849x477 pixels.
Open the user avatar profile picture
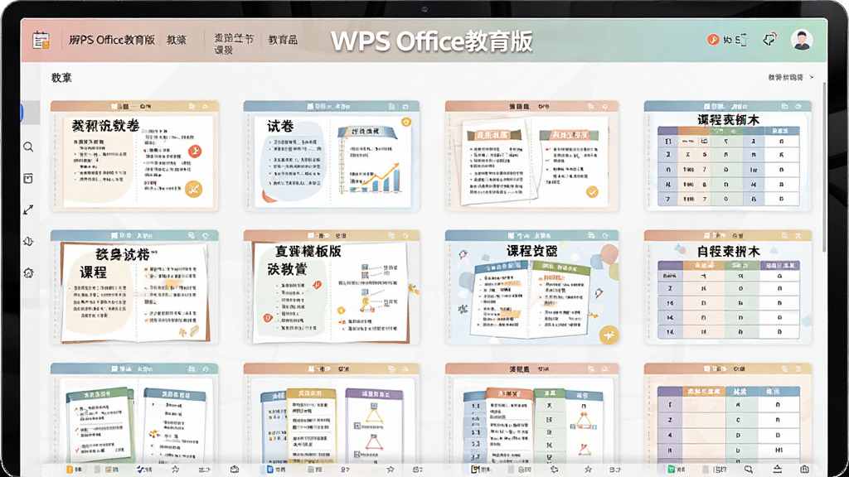coord(802,40)
